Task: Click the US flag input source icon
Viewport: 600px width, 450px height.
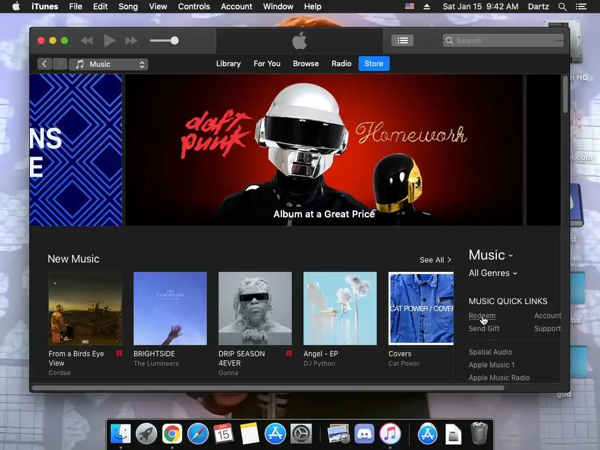Action: click(410, 6)
